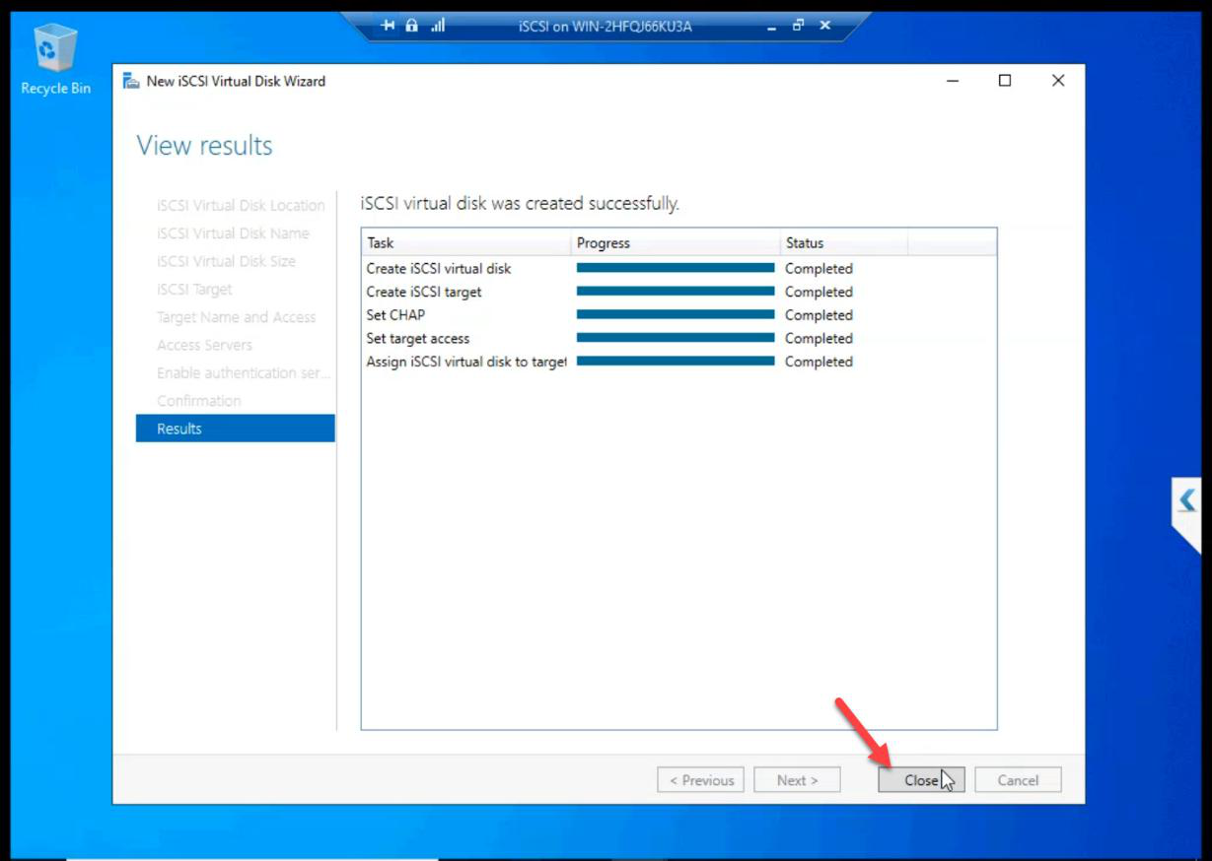Click the View results heading
This screenshot has height=861, width=1212.
pos(204,146)
